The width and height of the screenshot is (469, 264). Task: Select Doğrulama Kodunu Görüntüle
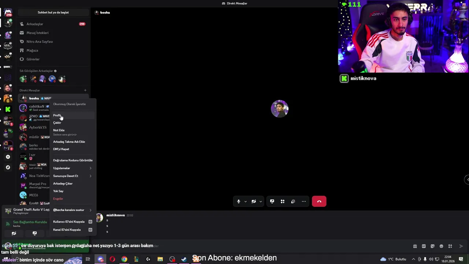[x=73, y=160]
